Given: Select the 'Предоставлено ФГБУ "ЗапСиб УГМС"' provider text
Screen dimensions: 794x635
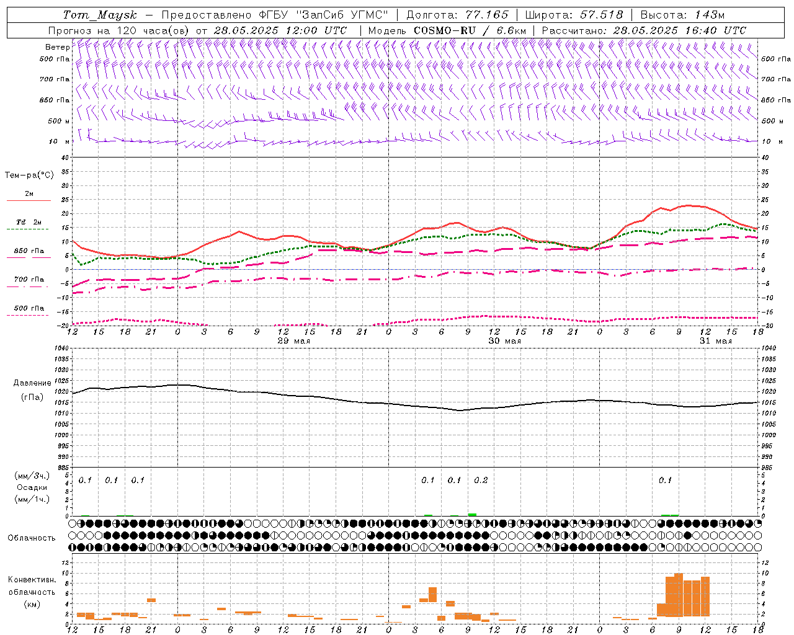Looking at the screenshot, I should [275, 15].
